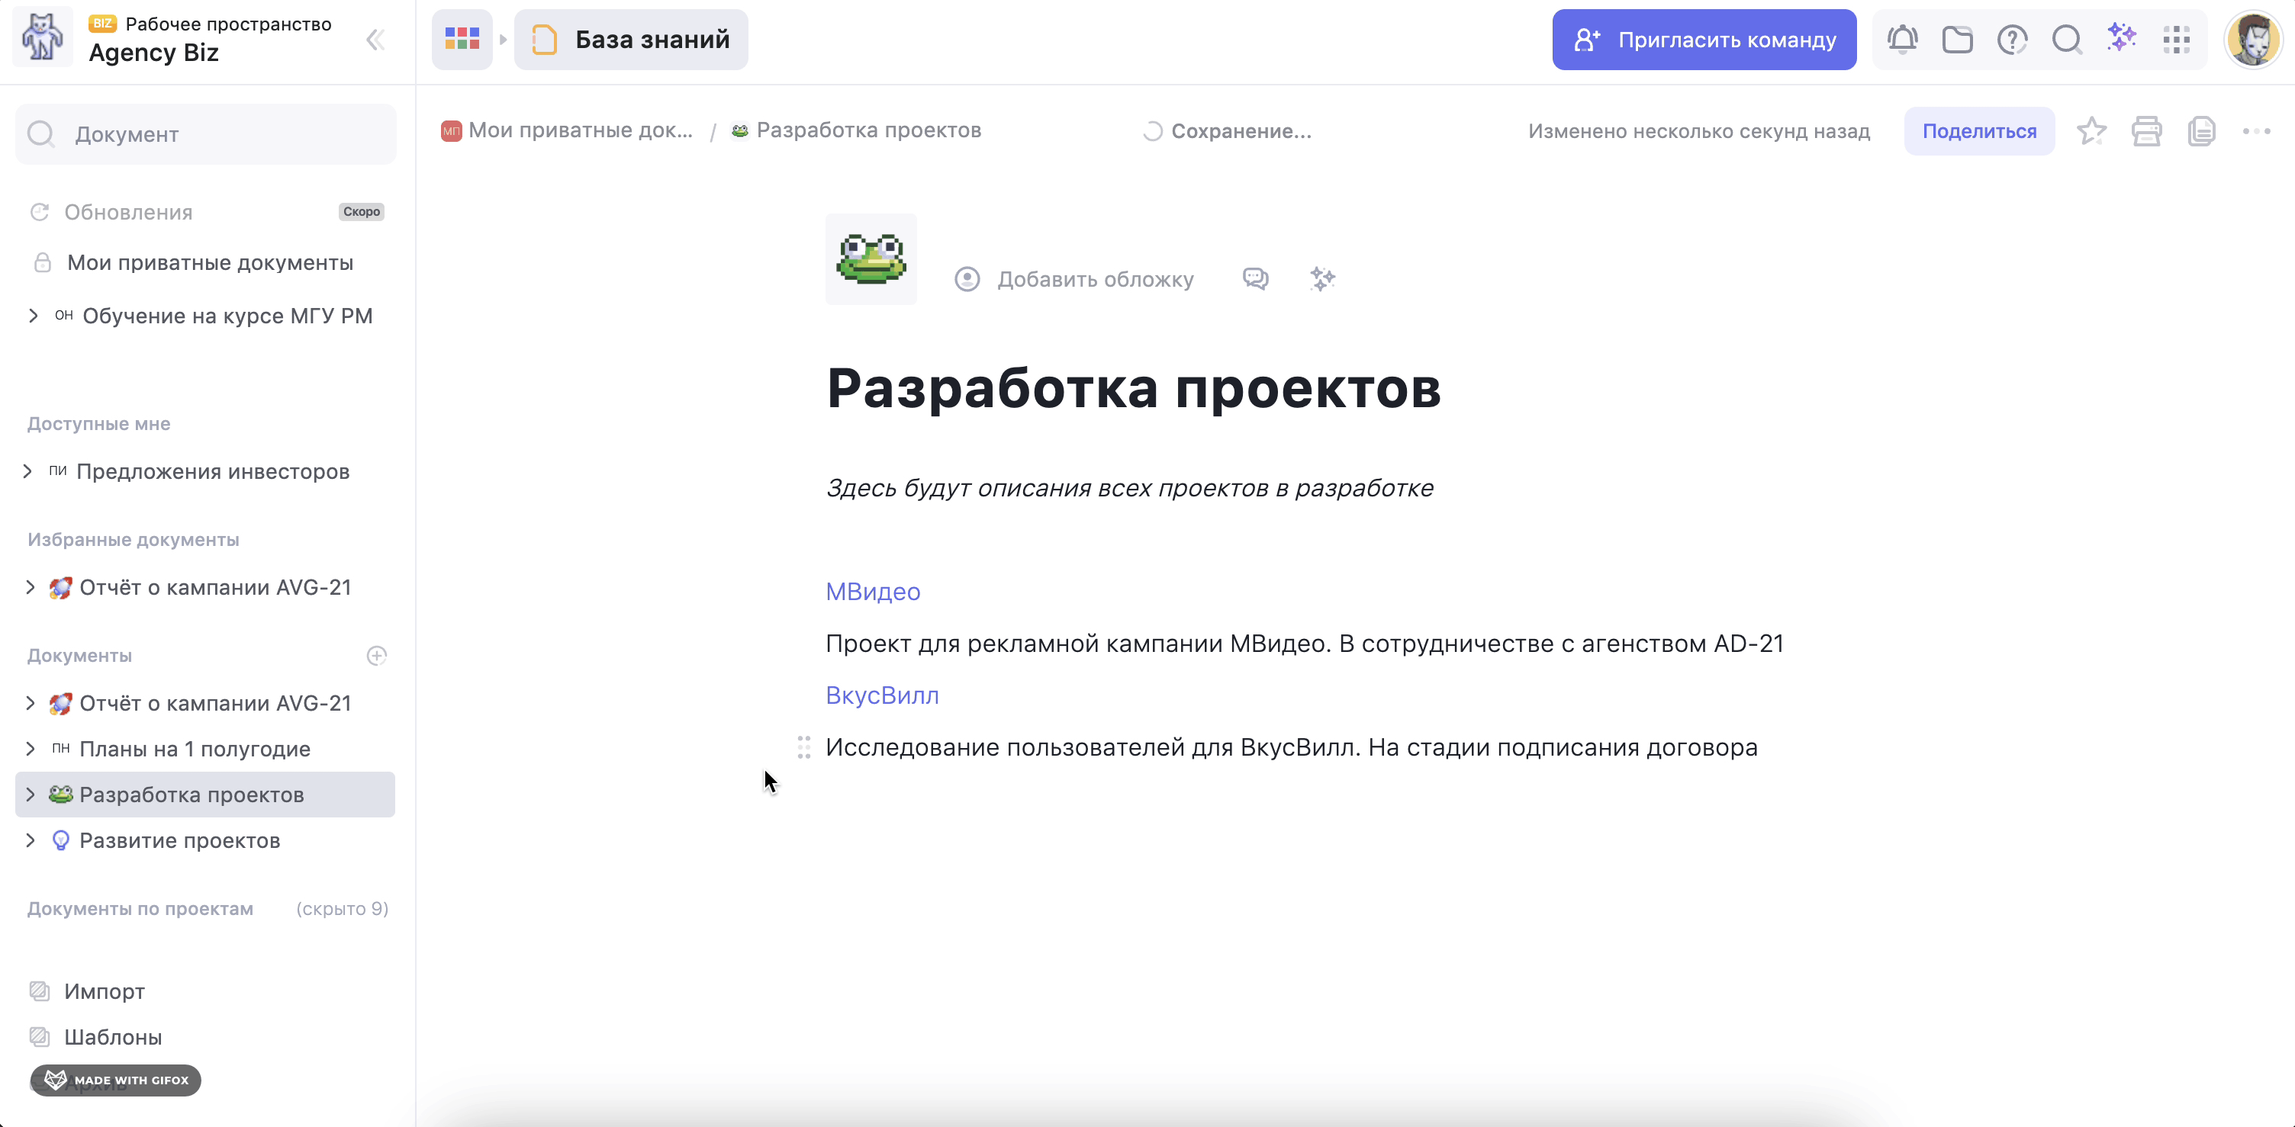This screenshot has width=2295, height=1127.
Task: Expand Предложения инвесторов document
Action: tap(27, 472)
